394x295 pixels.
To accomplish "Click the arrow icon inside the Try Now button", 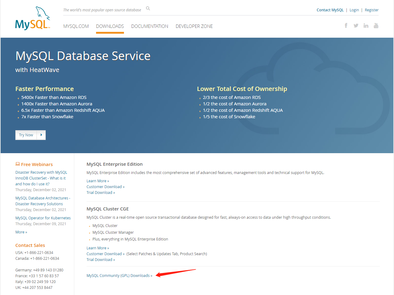I will (x=41, y=135).
